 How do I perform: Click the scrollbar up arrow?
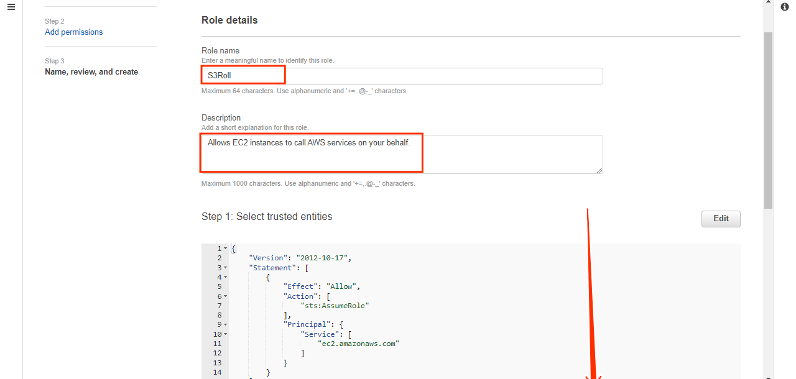pyautogui.click(x=769, y=3)
